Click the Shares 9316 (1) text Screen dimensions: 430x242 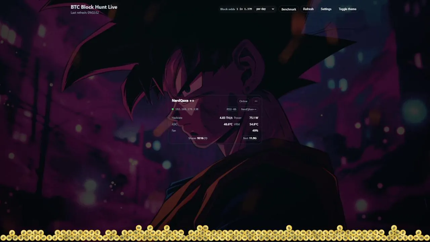(198, 138)
